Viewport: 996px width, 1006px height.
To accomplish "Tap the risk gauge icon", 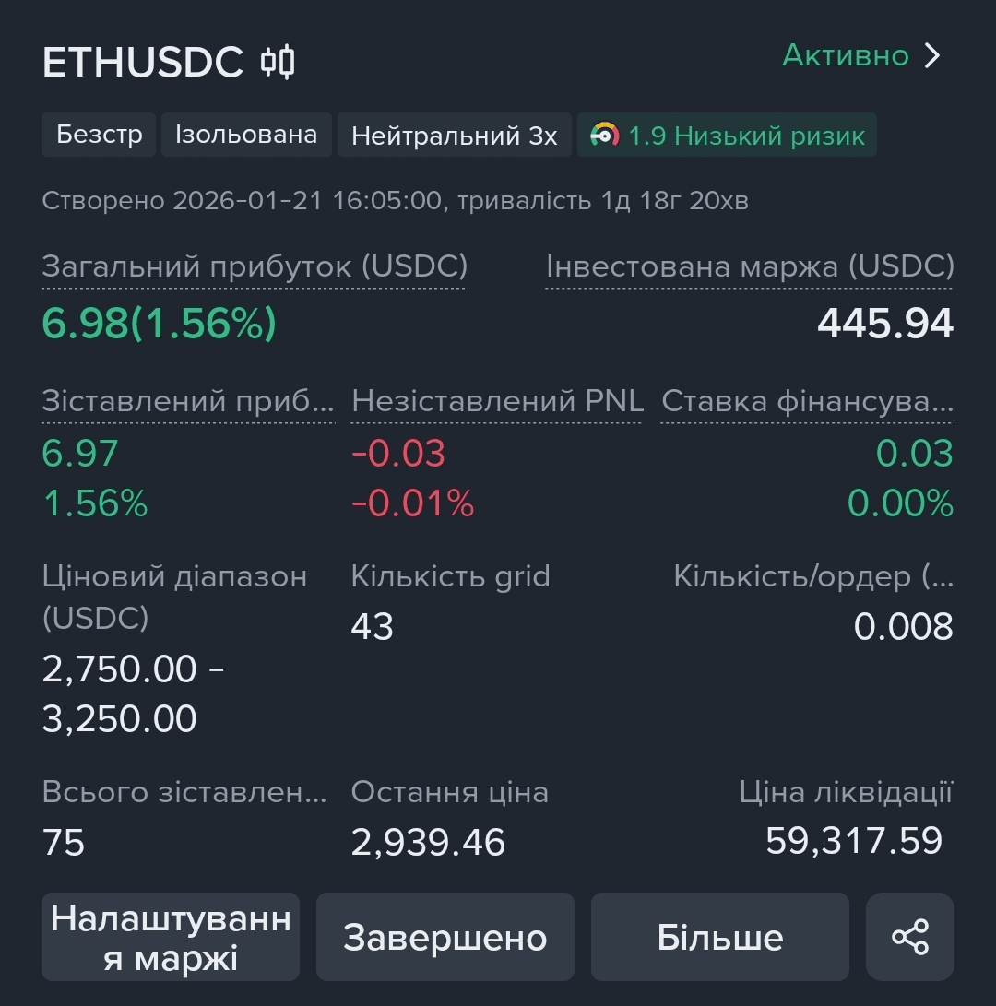I will [605, 136].
